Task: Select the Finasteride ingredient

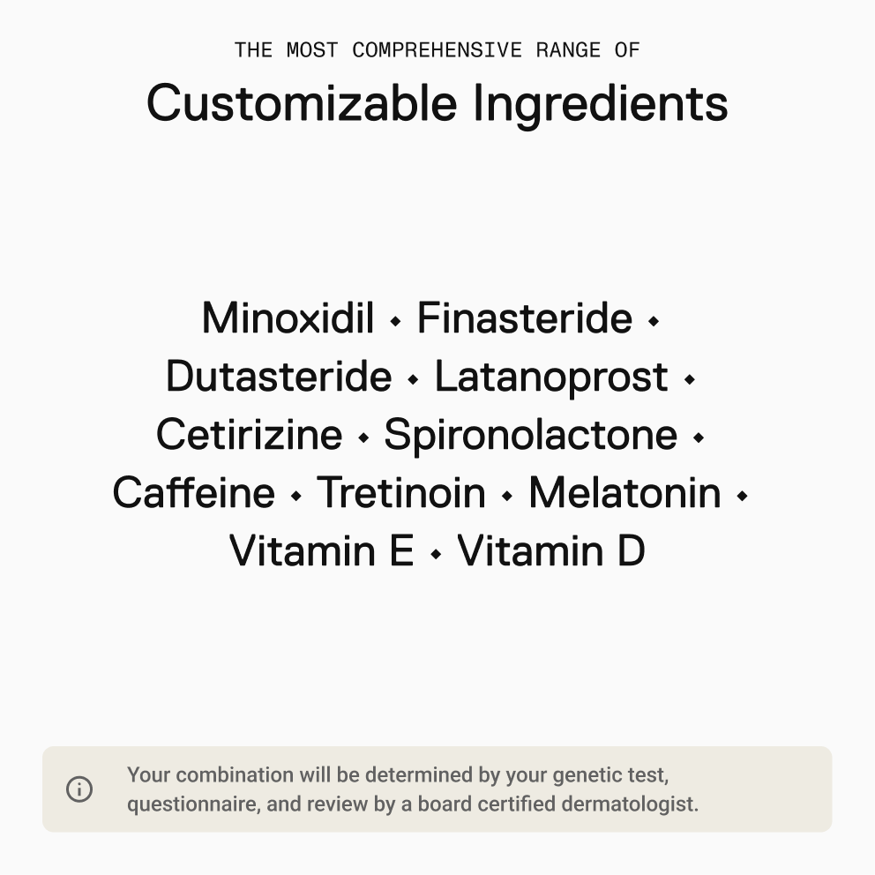Action: pos(525,318)
